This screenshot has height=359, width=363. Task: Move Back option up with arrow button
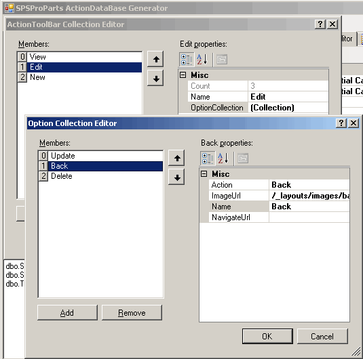pyautogui.click(x=177, y=158)
